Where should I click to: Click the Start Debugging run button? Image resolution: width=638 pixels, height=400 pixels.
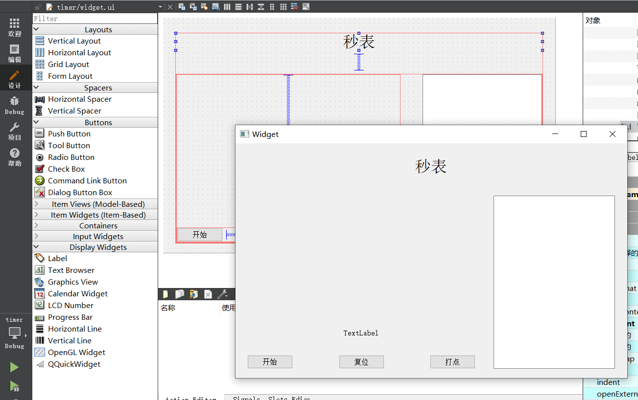click(x=15, y=387)
